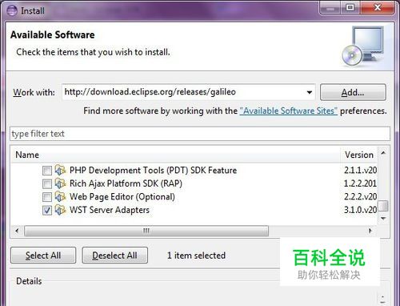Open the Available Software Sites link

click(289, 111)
